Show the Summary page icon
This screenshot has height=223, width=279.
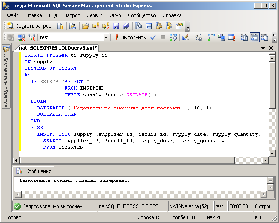(x=149, y=26)
